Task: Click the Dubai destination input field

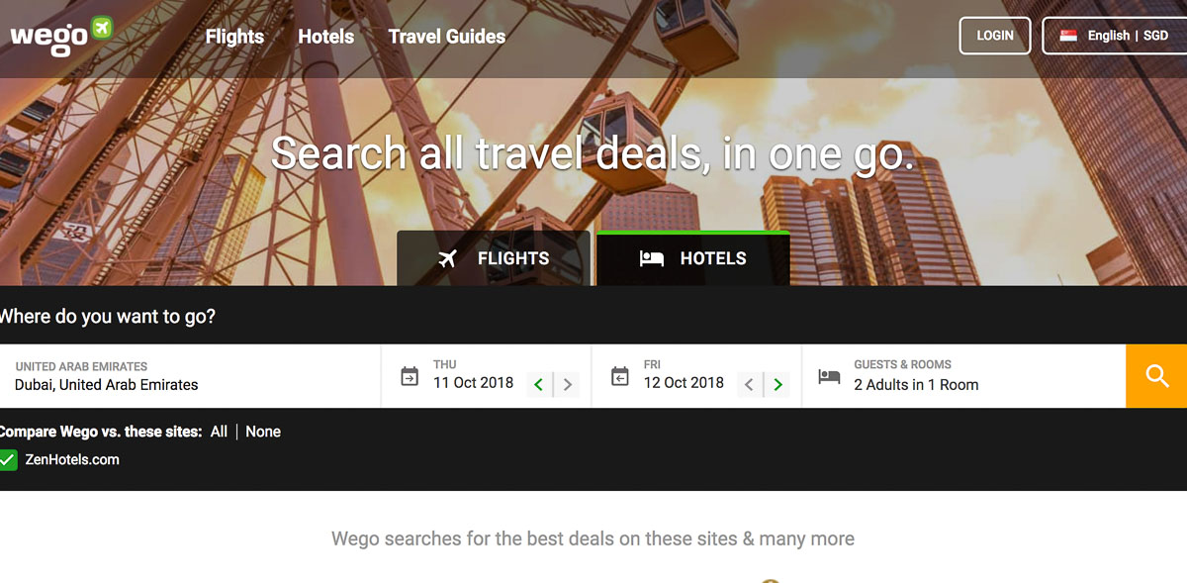Action: 190,376
